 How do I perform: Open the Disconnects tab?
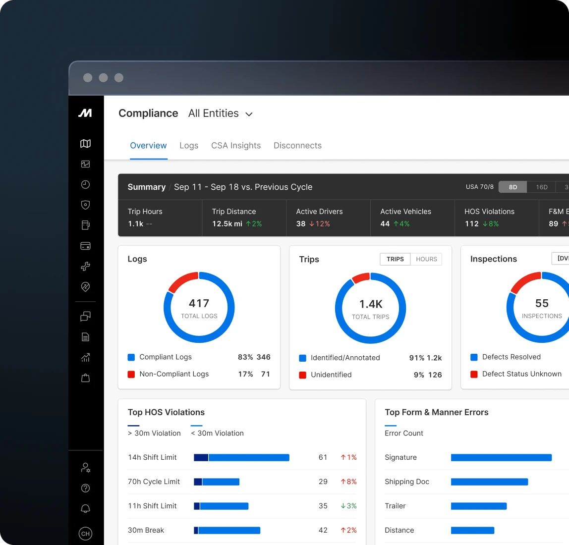[x=297, y=145]
